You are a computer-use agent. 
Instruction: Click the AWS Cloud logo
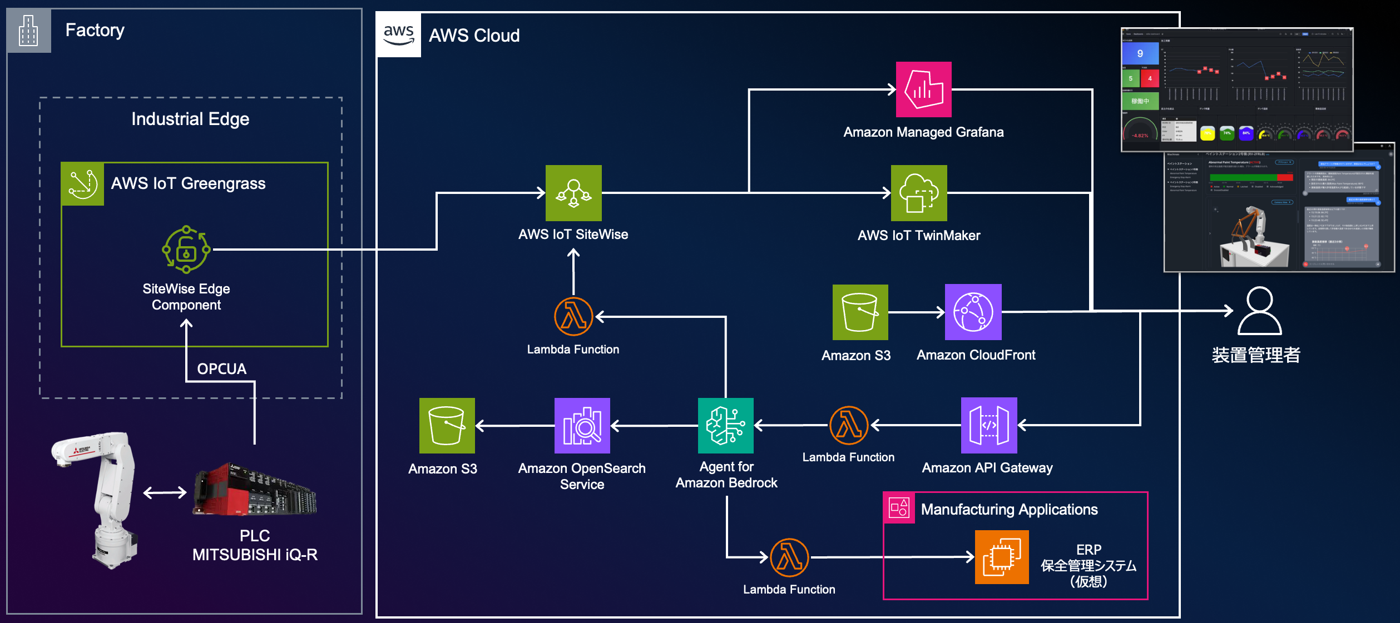coord(399,34)
